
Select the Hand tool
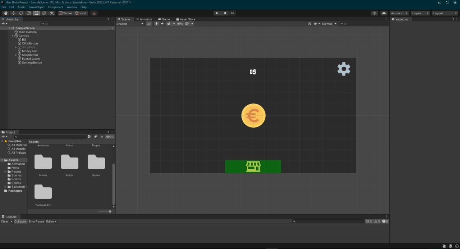(5, 13)
